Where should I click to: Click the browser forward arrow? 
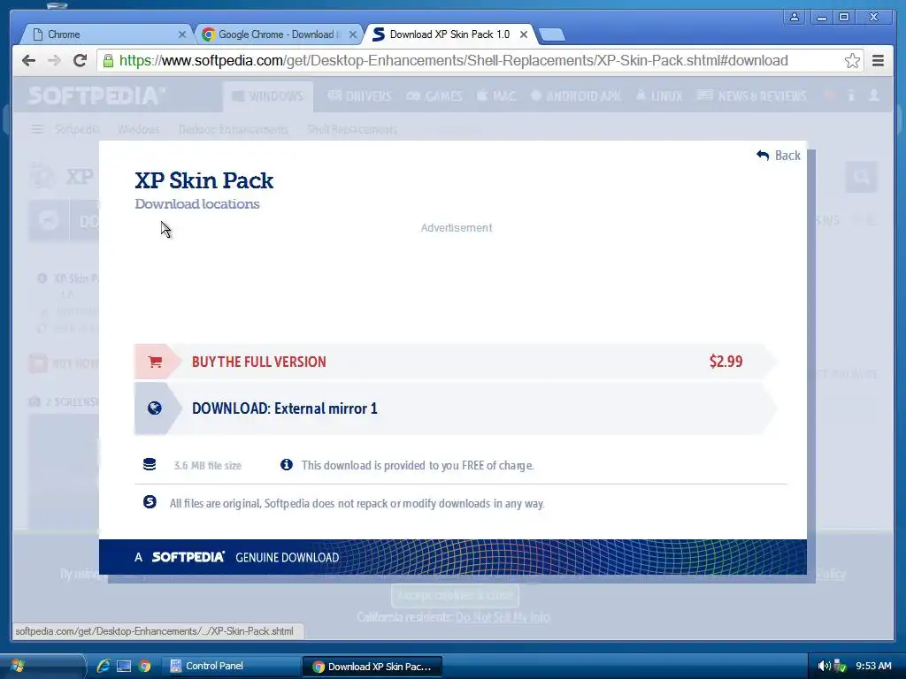[54, 61]
